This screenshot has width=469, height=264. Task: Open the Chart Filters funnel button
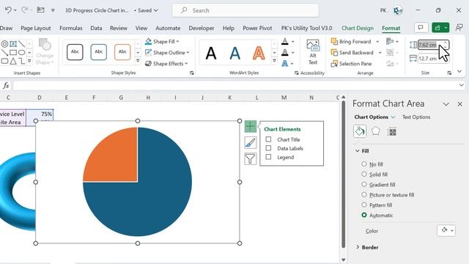point(251,158)
